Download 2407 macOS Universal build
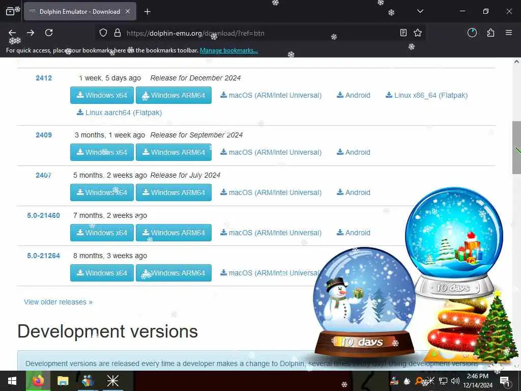Image resolution: width=521 pixels, height=391 pixels. pos(271,192)
